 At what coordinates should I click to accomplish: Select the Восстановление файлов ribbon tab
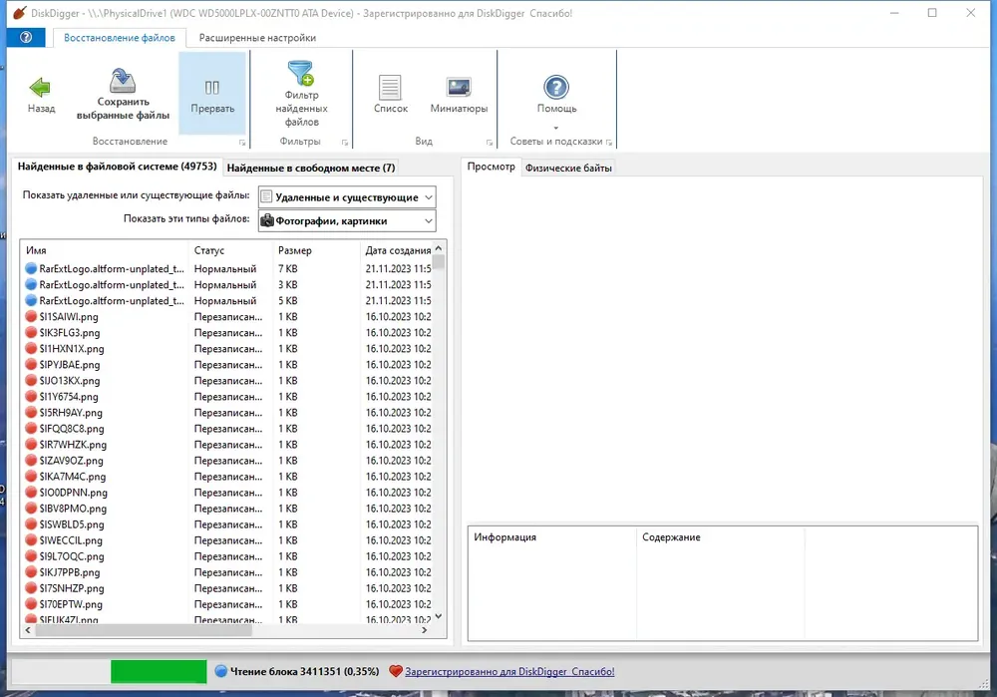click(120, 38)
